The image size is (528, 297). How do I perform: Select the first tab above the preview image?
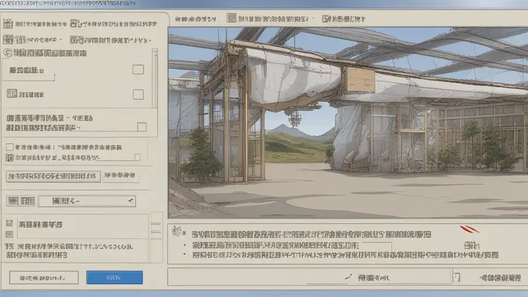[196, 19]
